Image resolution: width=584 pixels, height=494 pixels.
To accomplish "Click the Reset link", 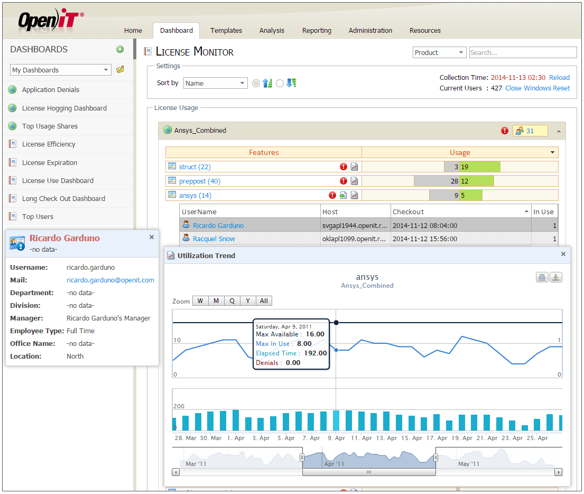I will click(561, 88).
